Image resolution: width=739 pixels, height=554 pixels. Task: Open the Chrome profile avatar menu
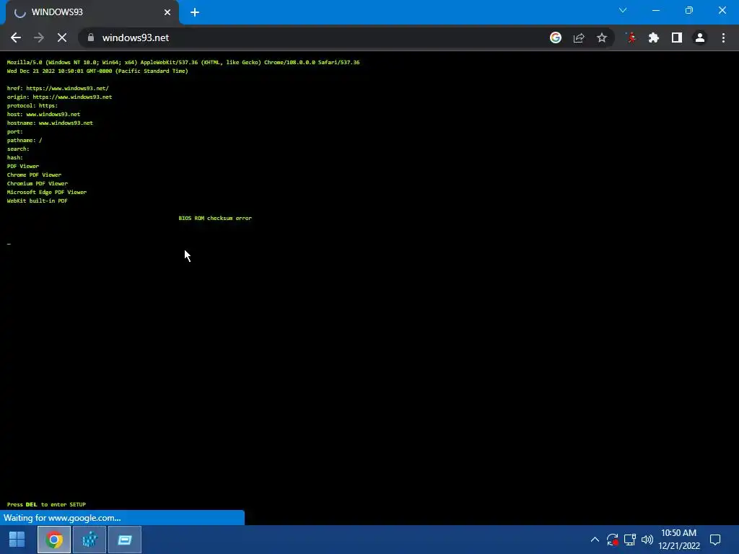click(x=700, y=38)
